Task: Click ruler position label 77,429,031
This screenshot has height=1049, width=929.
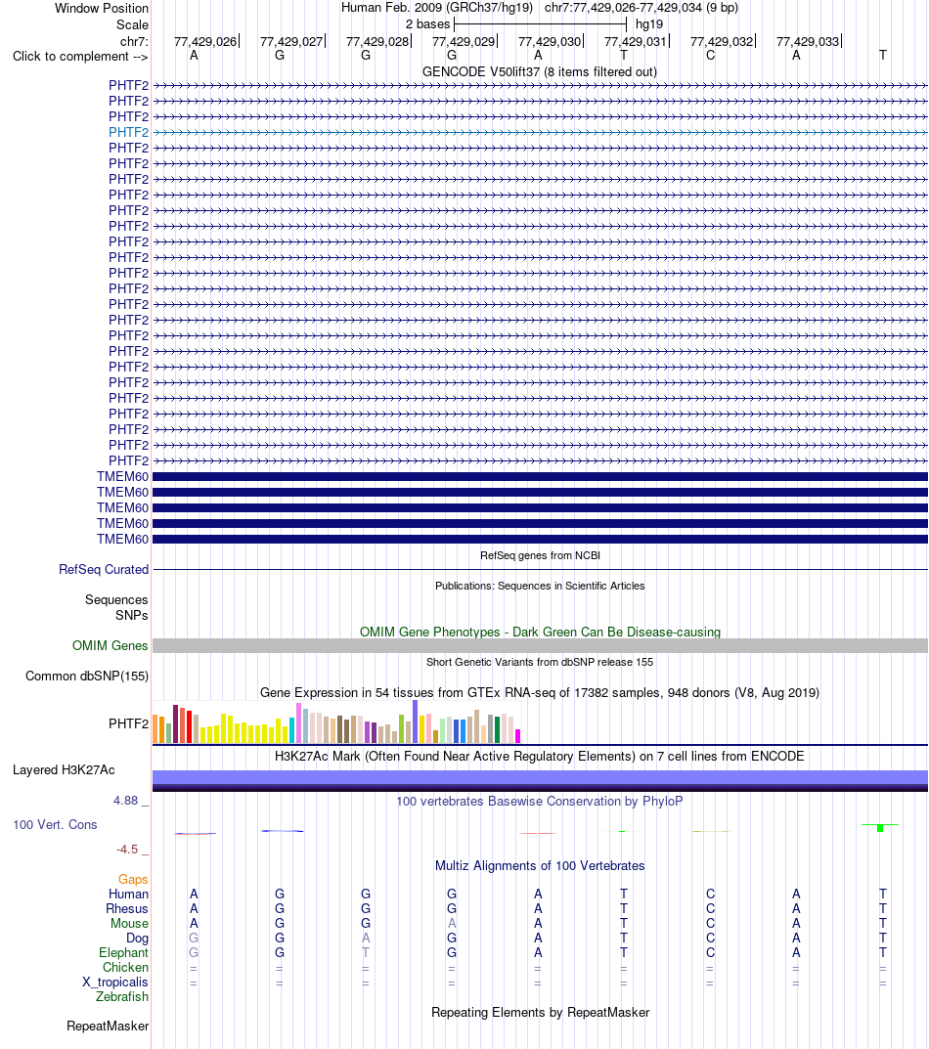Action: [x=636, y=41]
